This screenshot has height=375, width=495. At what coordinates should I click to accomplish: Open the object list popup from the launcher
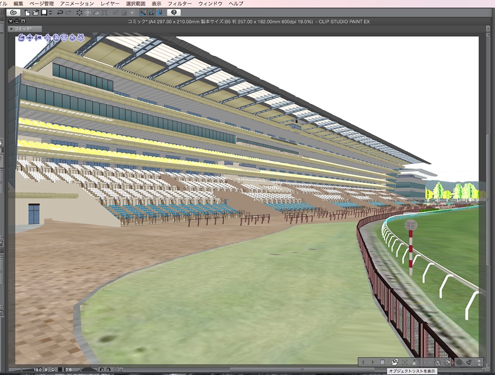point(382,362)
